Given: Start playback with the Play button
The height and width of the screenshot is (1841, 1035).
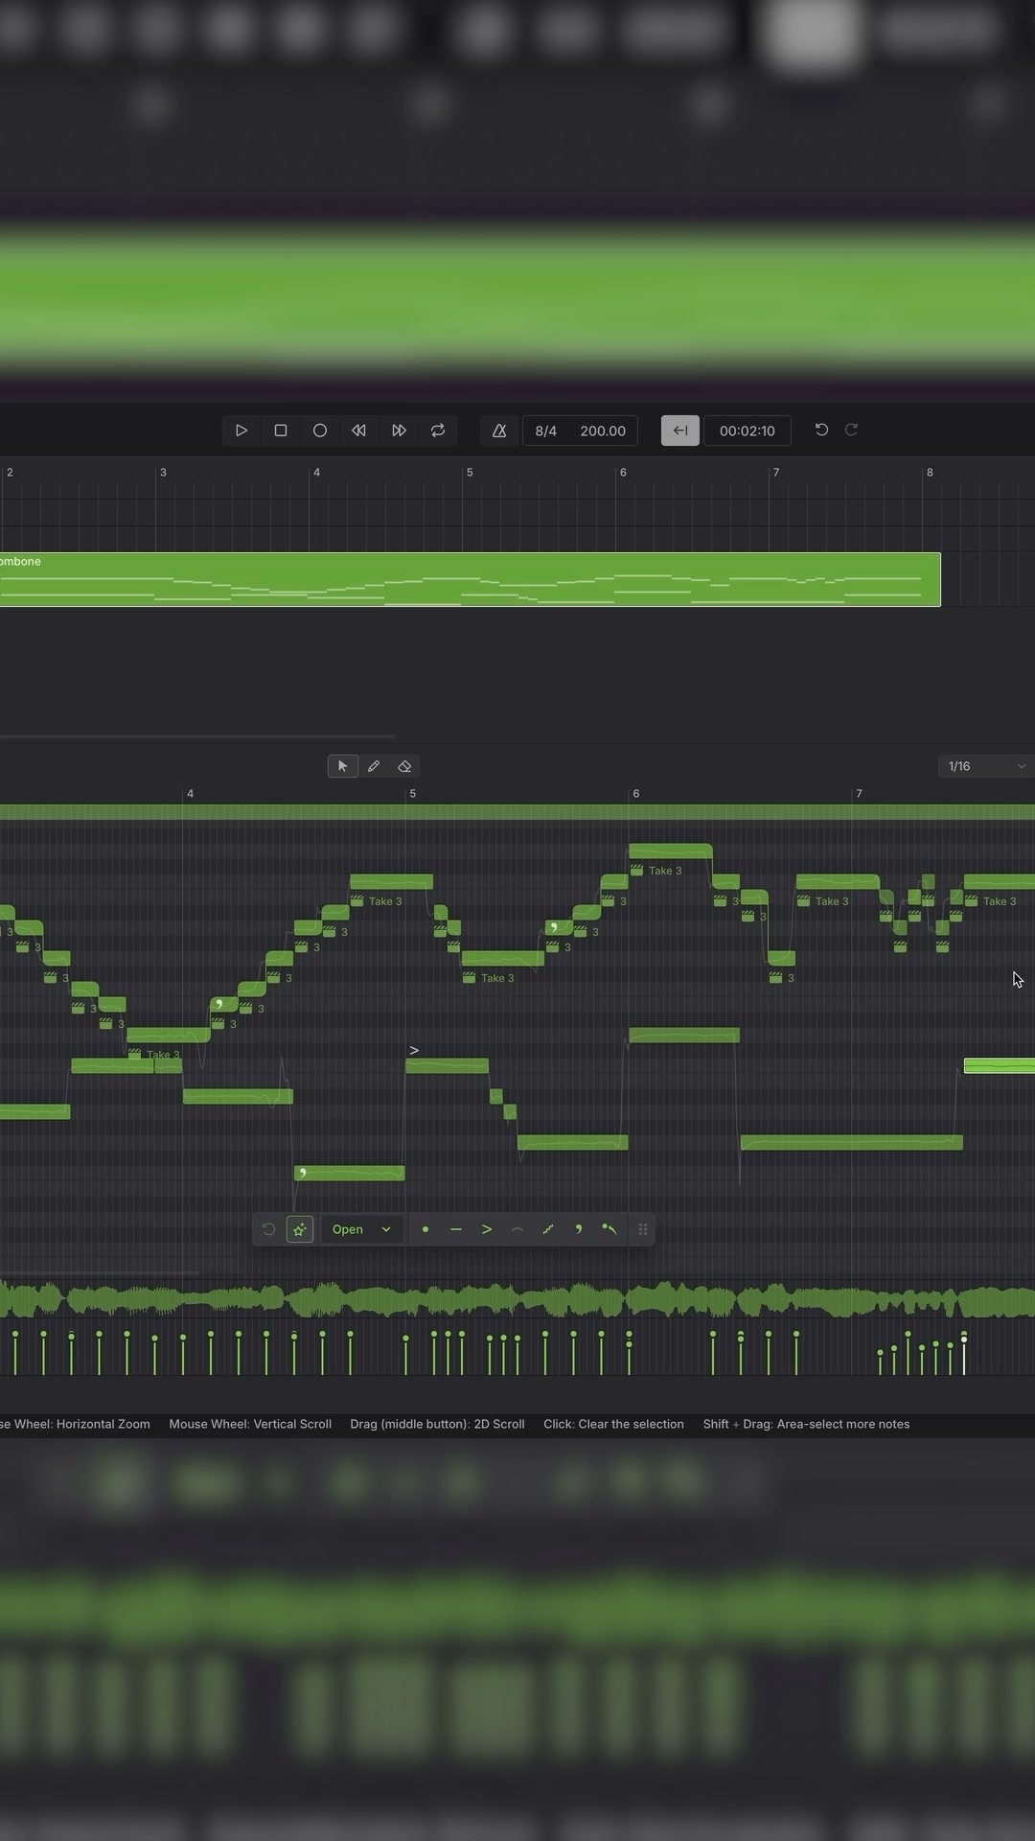Looking at the screenshot, I should (241, 431).
